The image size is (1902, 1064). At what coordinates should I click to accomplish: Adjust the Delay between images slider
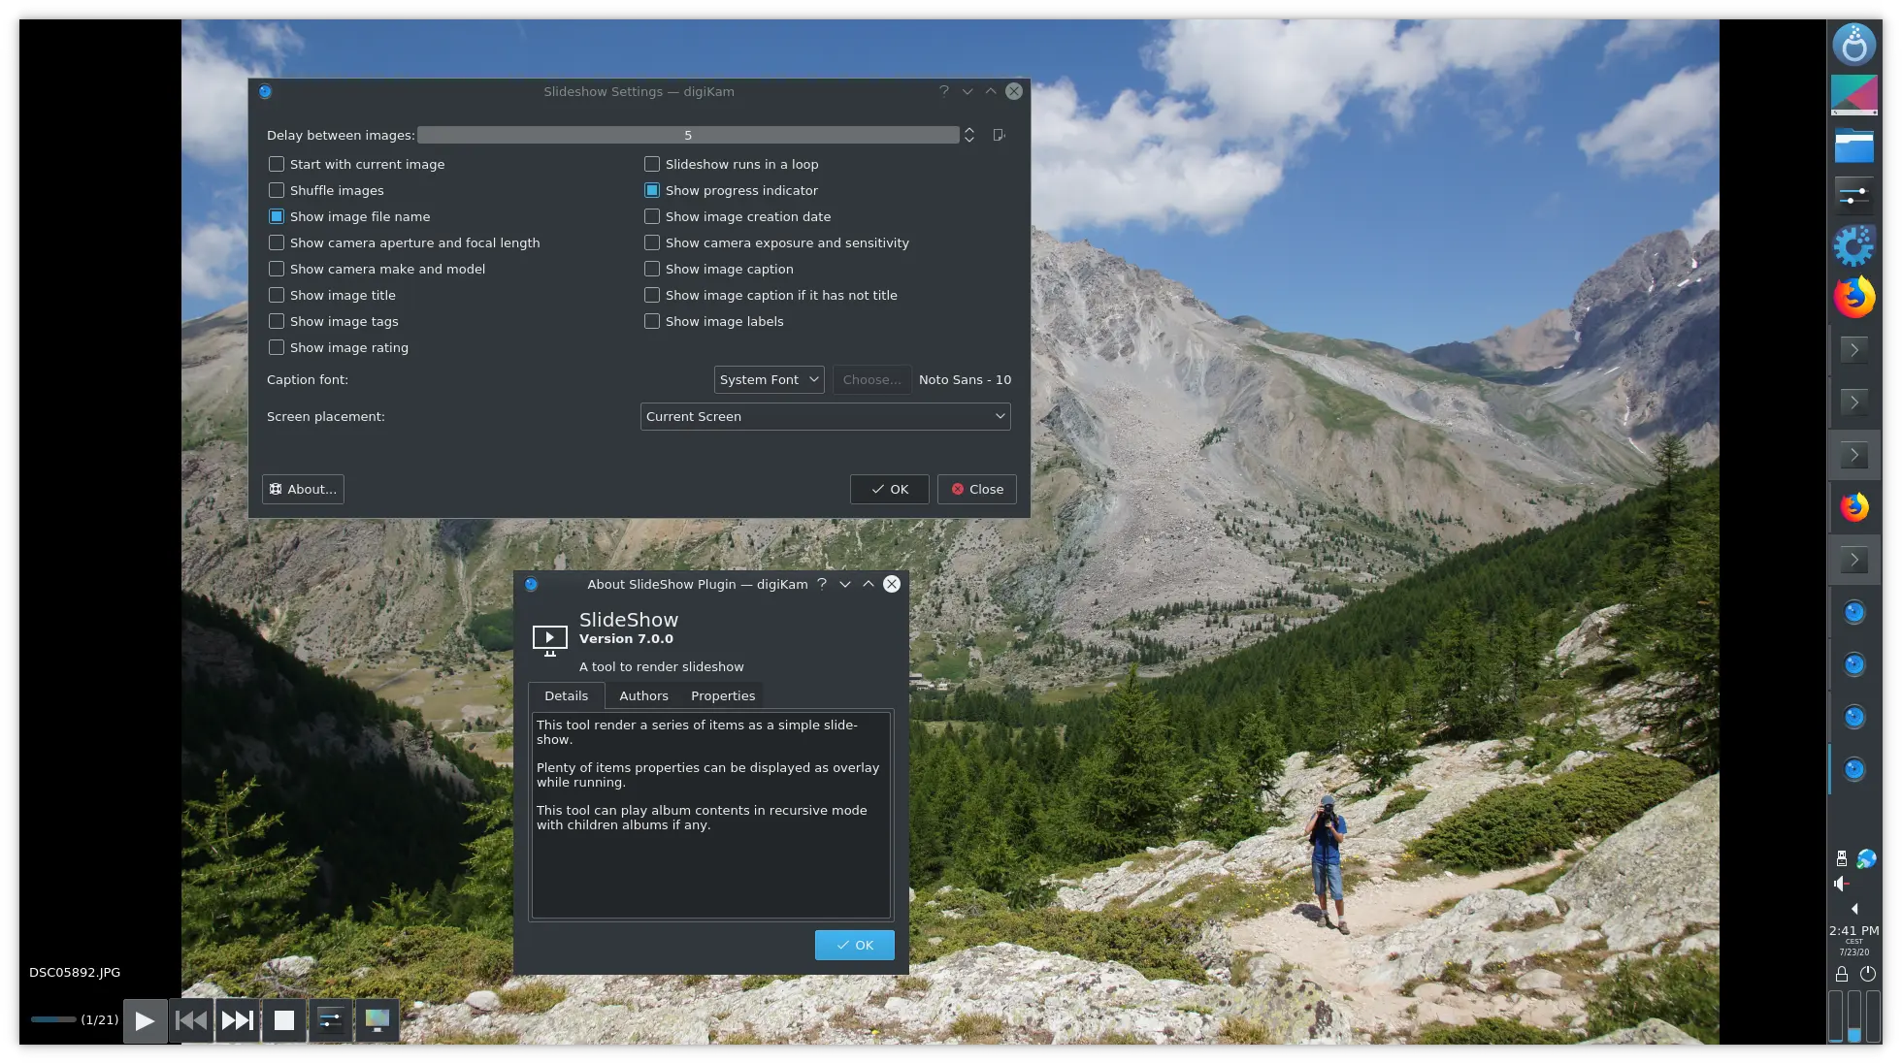click(x=689, y=135)
